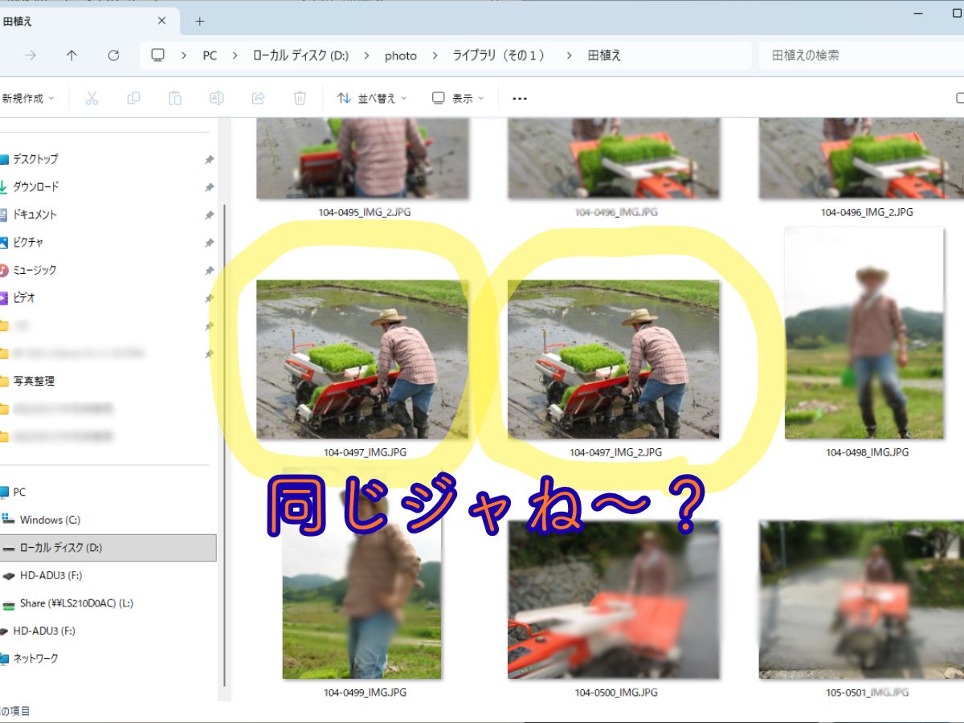Click the Rename icon in toolbar
964x723 pixels.
point(216,98)
